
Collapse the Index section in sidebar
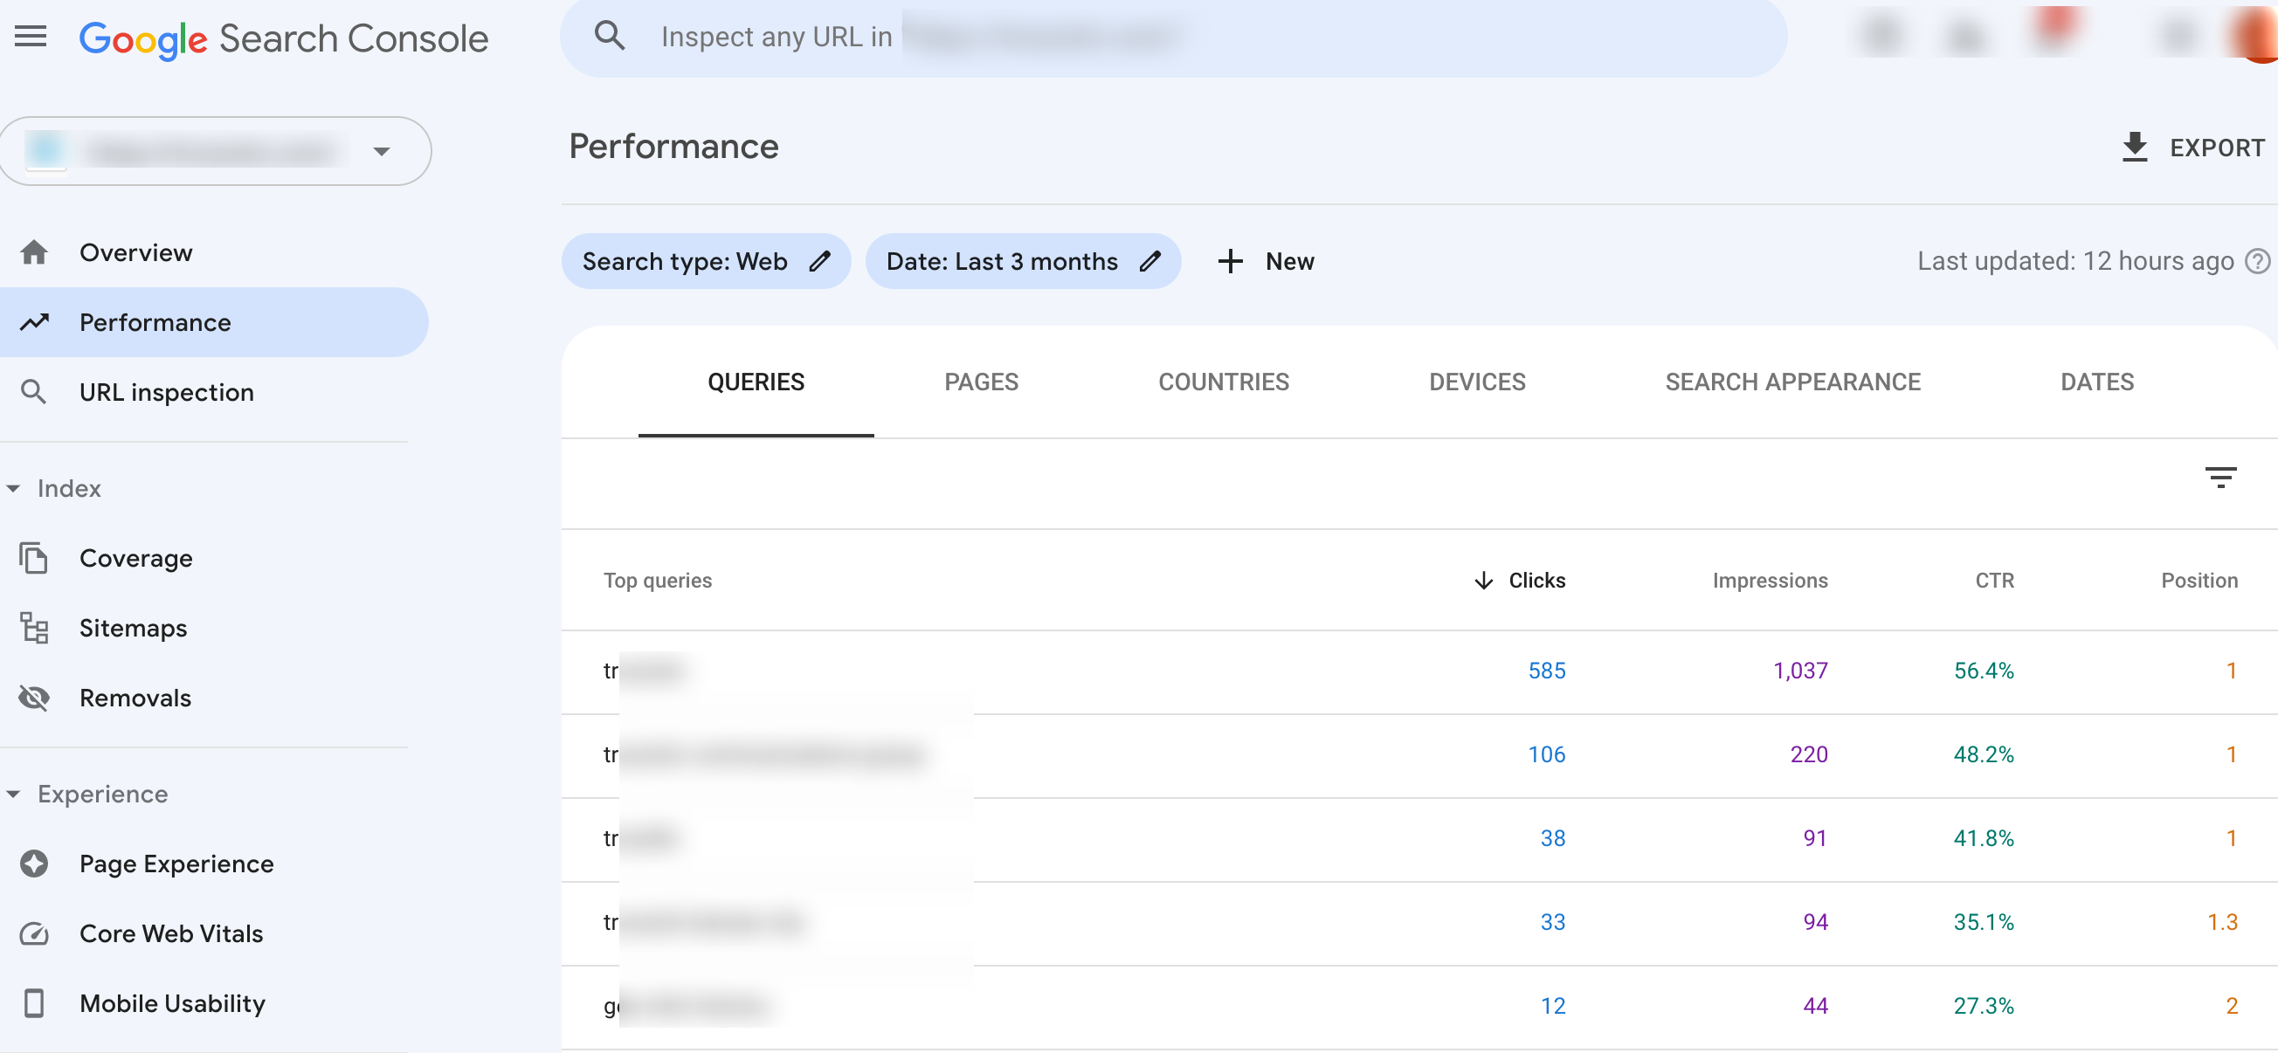[x=12, y=488]
